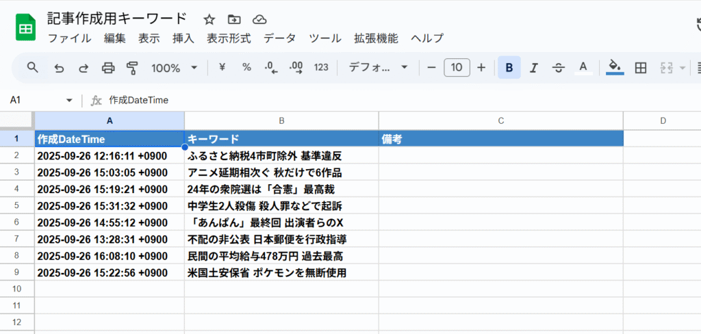Star this document with the star icon

click(x=209, y=19)
